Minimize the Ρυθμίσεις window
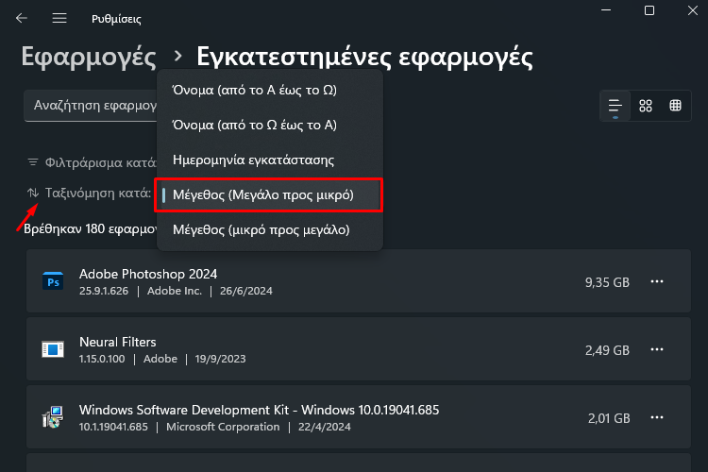708x472 pixels. [x=606, y=10]
